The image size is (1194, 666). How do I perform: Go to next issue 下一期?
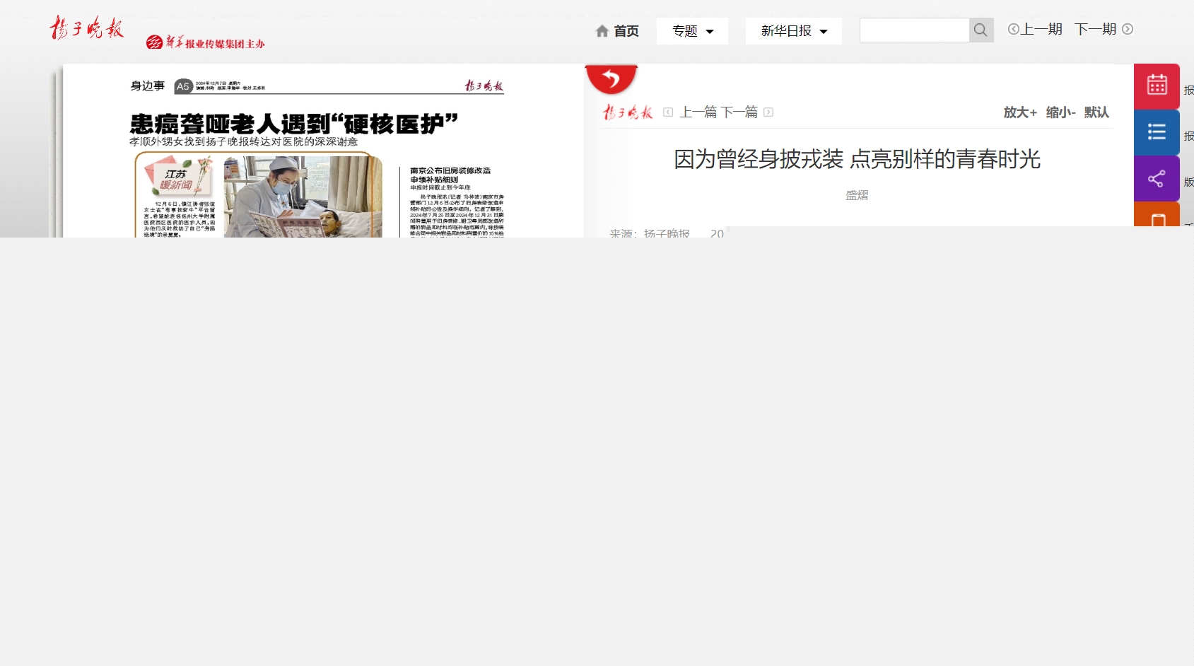(x=1103, y=29)
